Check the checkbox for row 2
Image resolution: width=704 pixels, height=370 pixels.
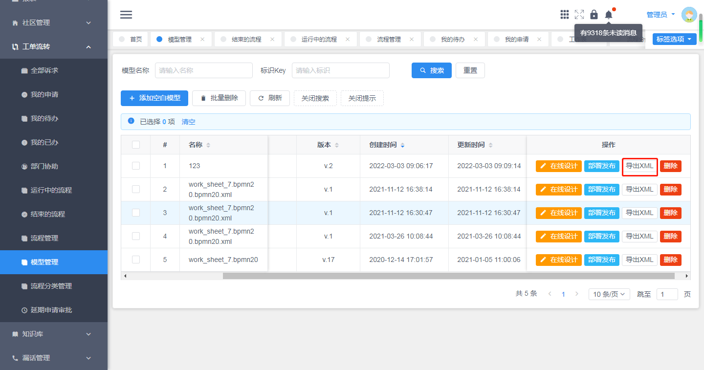coord(136,189)
